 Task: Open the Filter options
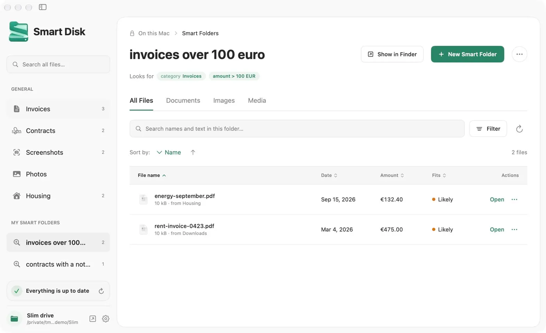488,129
